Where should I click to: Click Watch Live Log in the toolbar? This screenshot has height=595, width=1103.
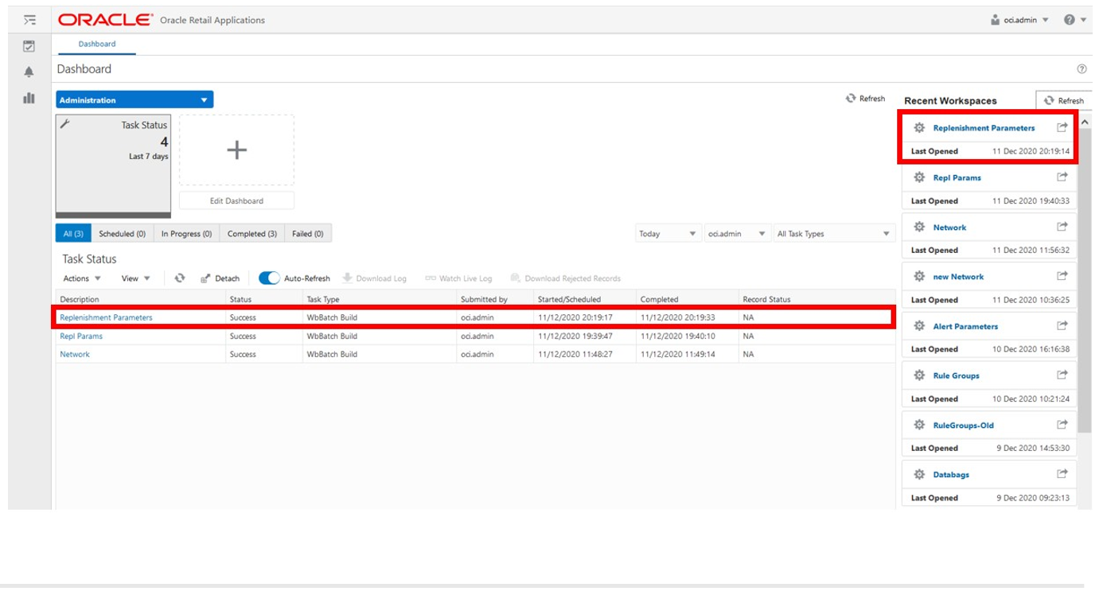(x=459, y=278)
